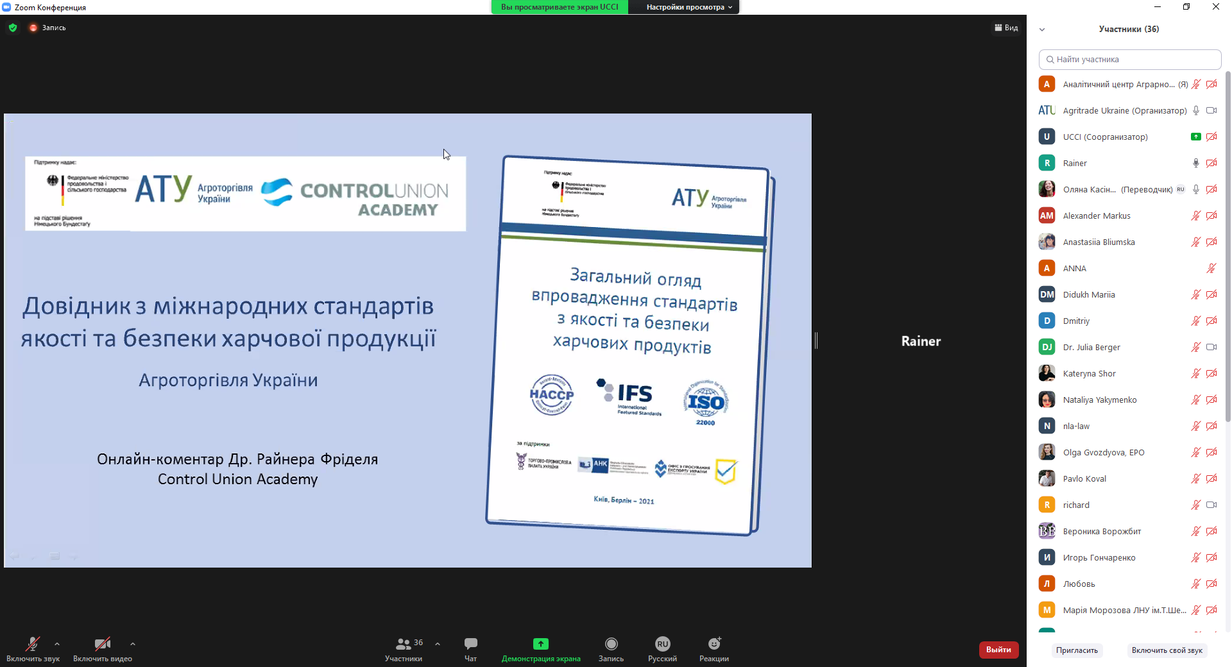Collapse participants panel with the chevron
The width and height of the screenshot is (1232, 667).
1042,29
